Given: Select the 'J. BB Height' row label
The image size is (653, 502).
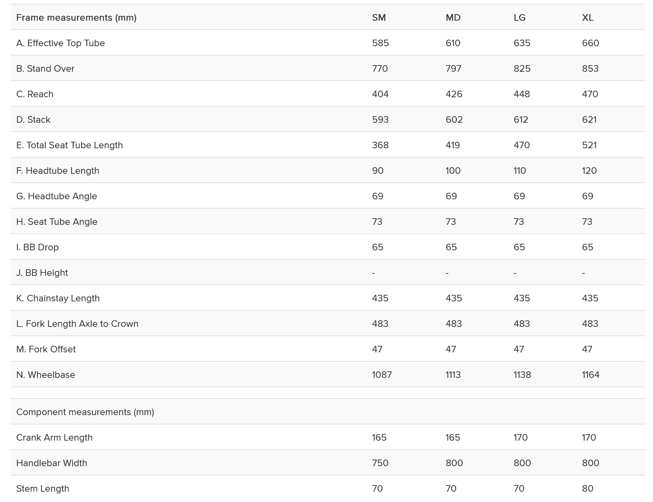Looking at the screenshot, I should (42, 273).
